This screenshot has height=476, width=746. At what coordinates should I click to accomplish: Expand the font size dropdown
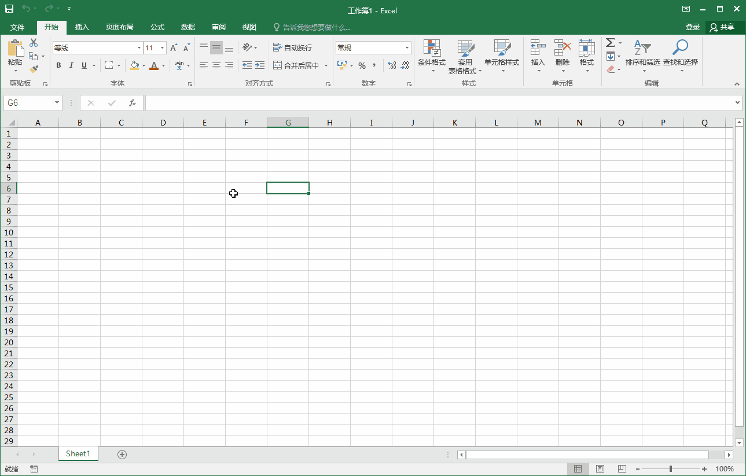[x=162, y=47]
